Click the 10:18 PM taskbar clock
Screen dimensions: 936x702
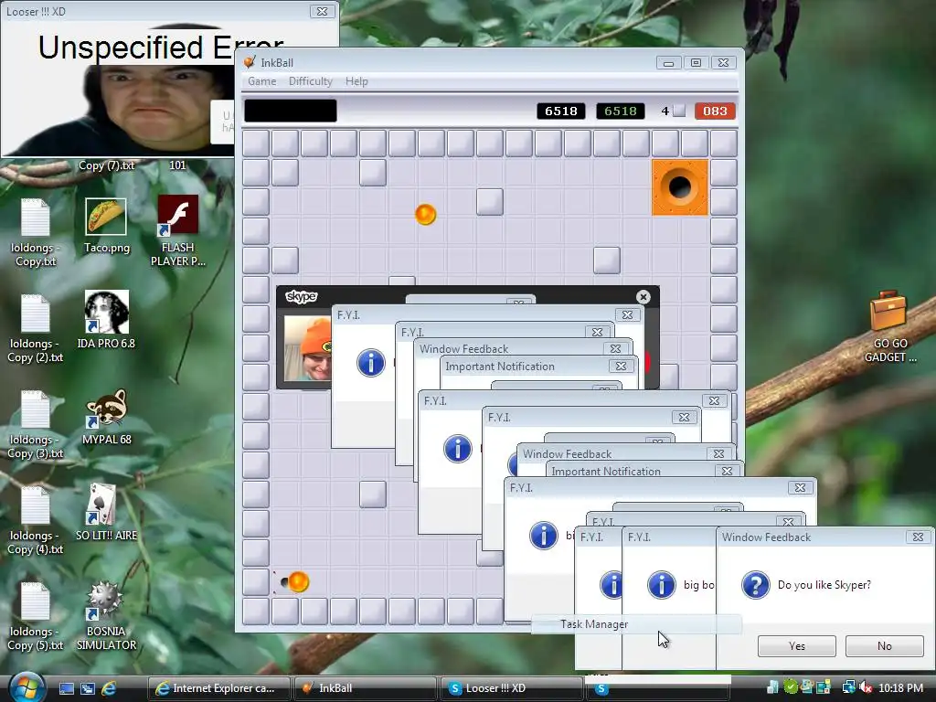900,688
